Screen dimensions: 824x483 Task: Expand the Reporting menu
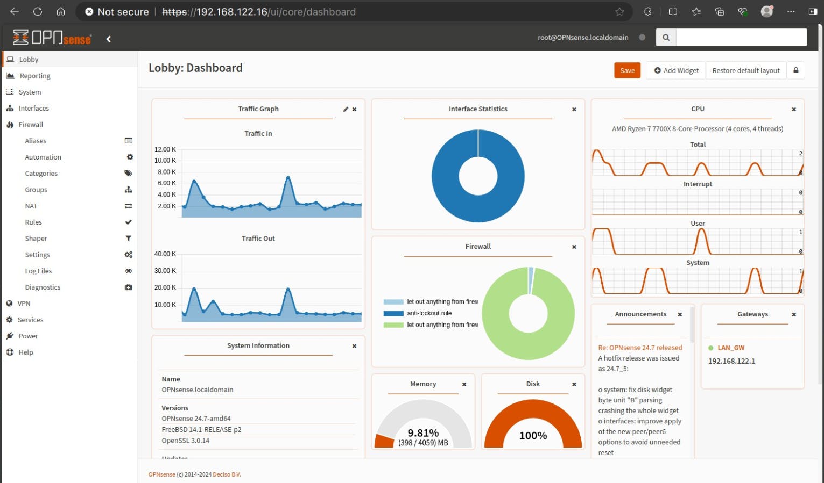click(70, 76)
